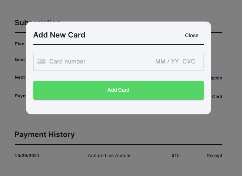Click the Auburn Live Annual entry
This screenshot has height=176, width=242.
109,156
